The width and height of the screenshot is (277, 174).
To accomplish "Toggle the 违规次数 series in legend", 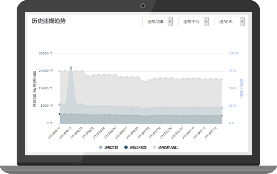I will pyautogui.click(x=108, y=147).
